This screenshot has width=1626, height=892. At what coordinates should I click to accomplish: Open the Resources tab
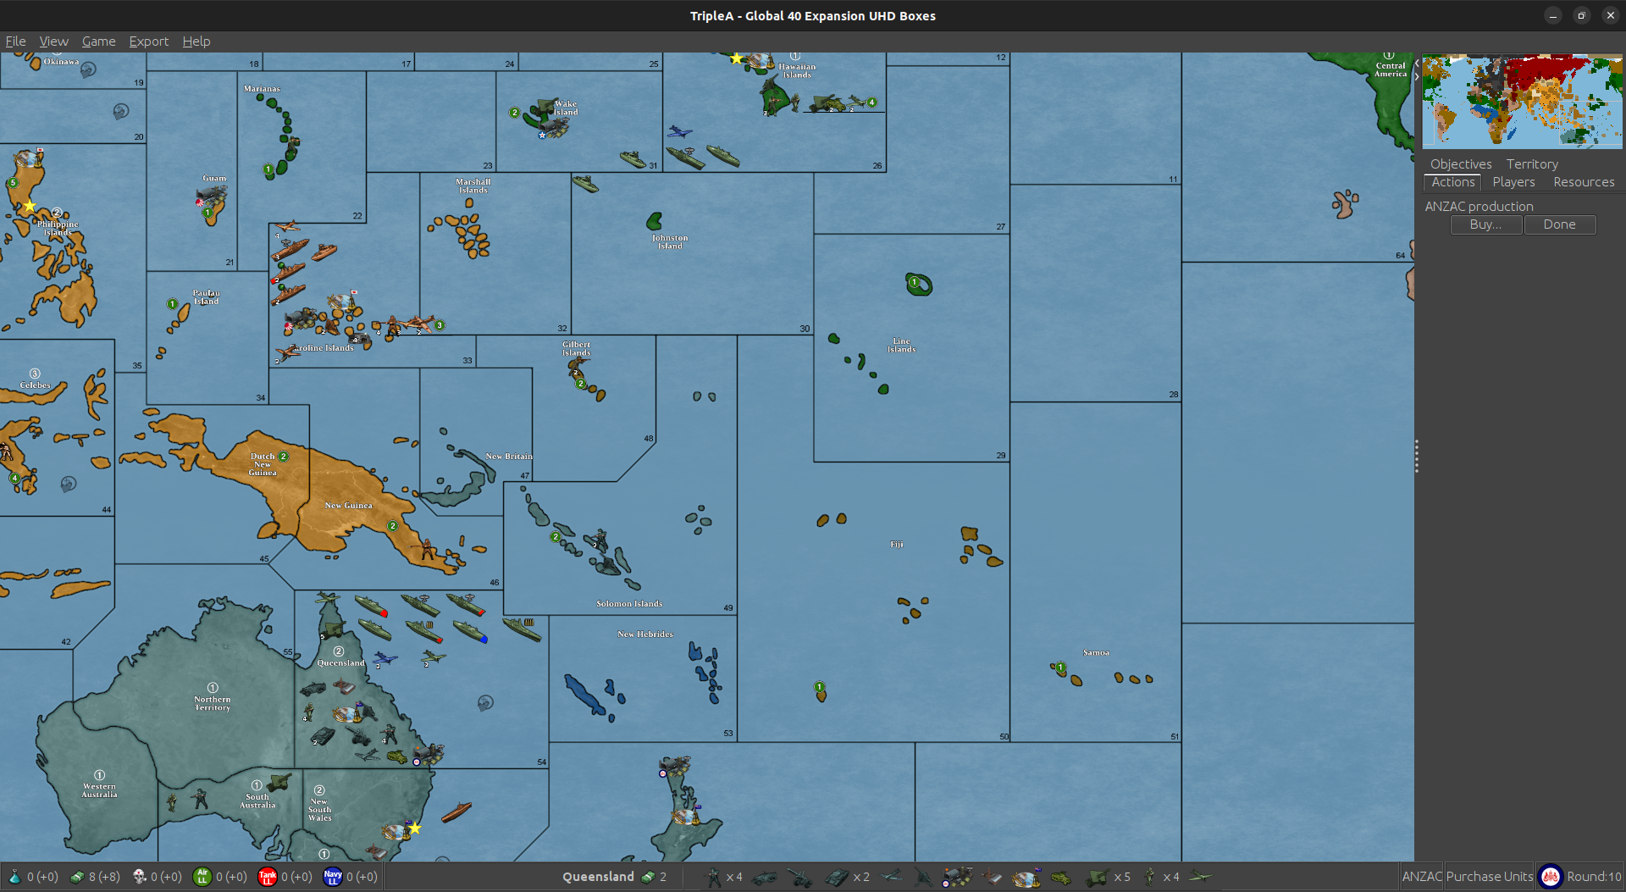(1584, 182)
